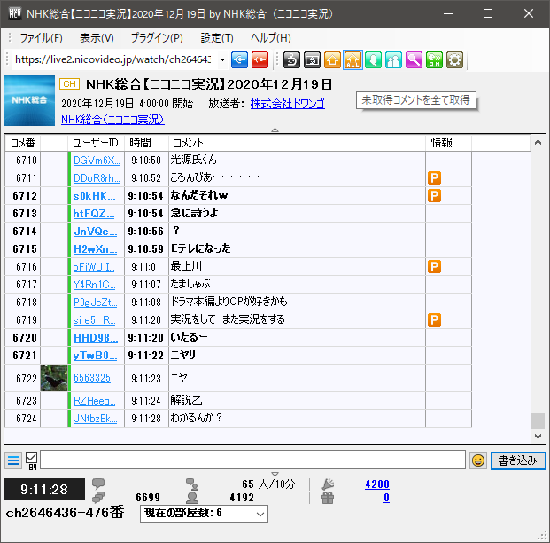Screen dimensions: 550x543
Task: Click the orange CH channel badge
Action: pyautogui.click(x=69, y=84)
